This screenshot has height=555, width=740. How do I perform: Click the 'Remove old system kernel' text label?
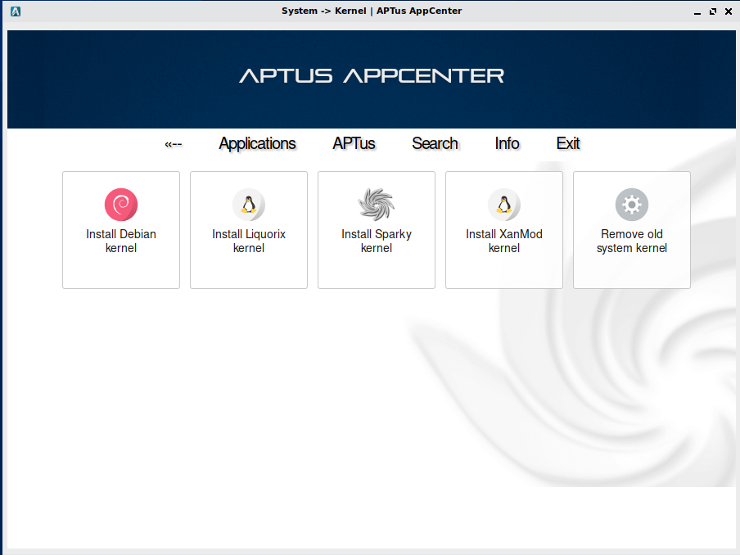[x=632, y=241]
